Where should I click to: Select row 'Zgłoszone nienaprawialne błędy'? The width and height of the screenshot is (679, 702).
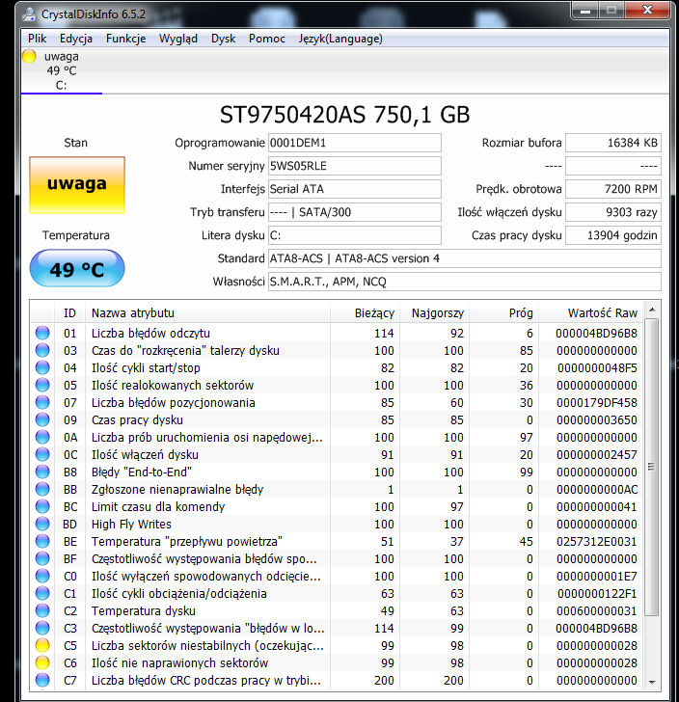pyautogui.click(x=338, y=489)
